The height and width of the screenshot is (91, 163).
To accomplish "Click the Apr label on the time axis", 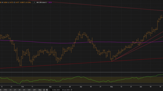I will coord(81,87).
